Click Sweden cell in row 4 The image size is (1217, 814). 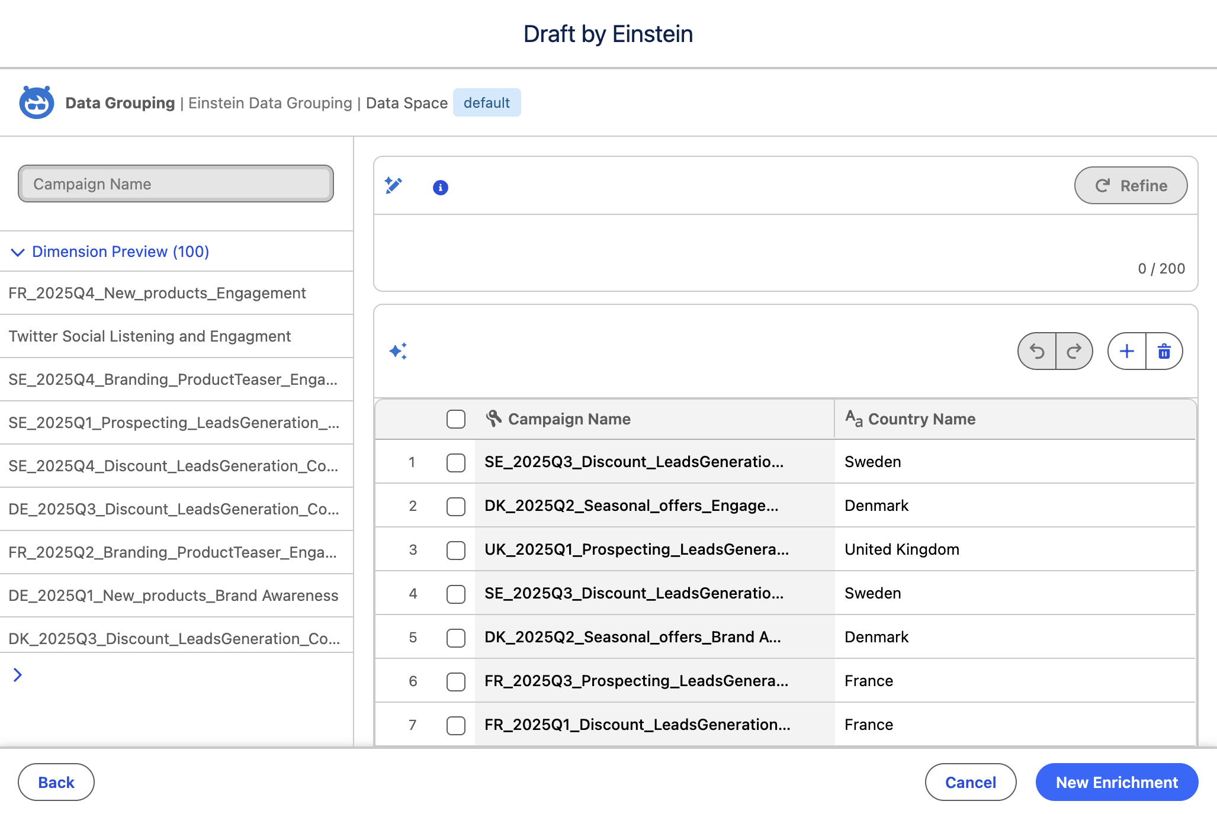(1015, 593)
